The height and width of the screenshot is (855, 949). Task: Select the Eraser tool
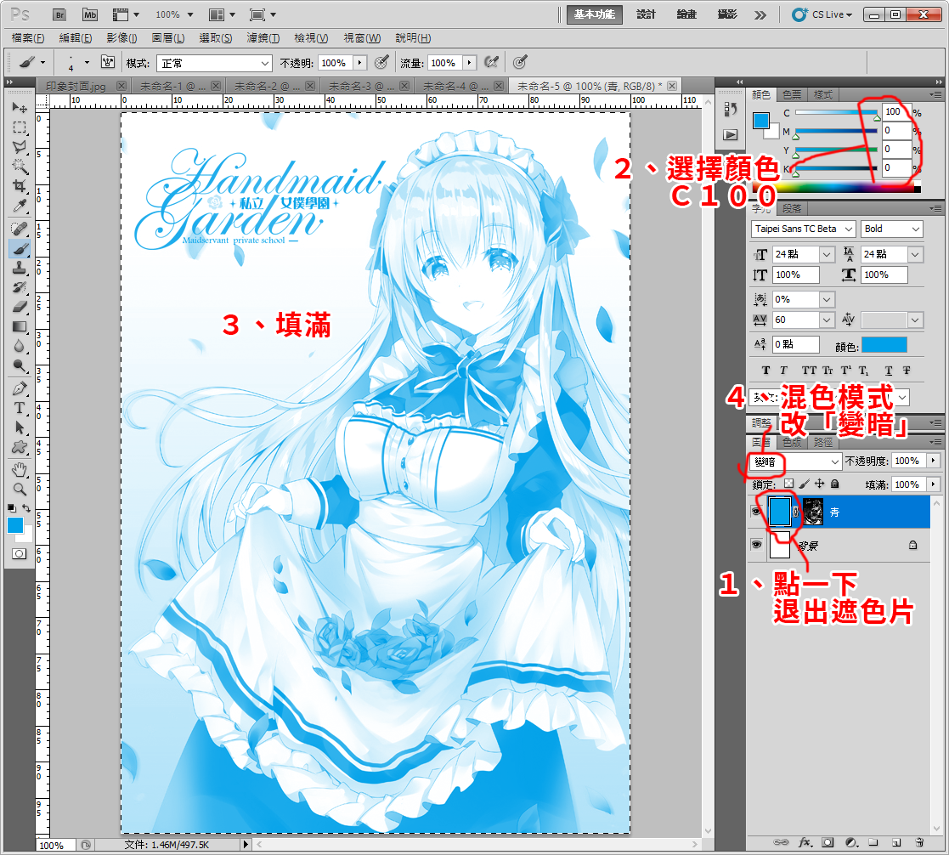point(20,307)
